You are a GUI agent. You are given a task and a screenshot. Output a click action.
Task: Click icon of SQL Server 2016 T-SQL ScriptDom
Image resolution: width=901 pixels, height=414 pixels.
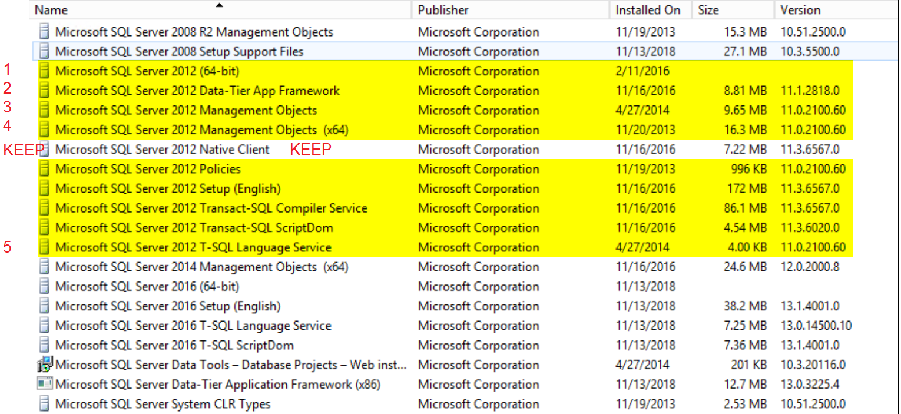(x=44, y=345)
